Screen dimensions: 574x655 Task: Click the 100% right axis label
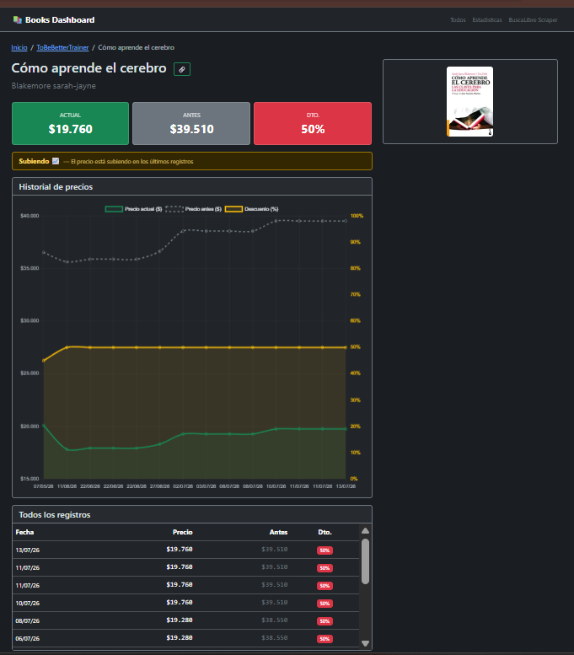[357, 216]
